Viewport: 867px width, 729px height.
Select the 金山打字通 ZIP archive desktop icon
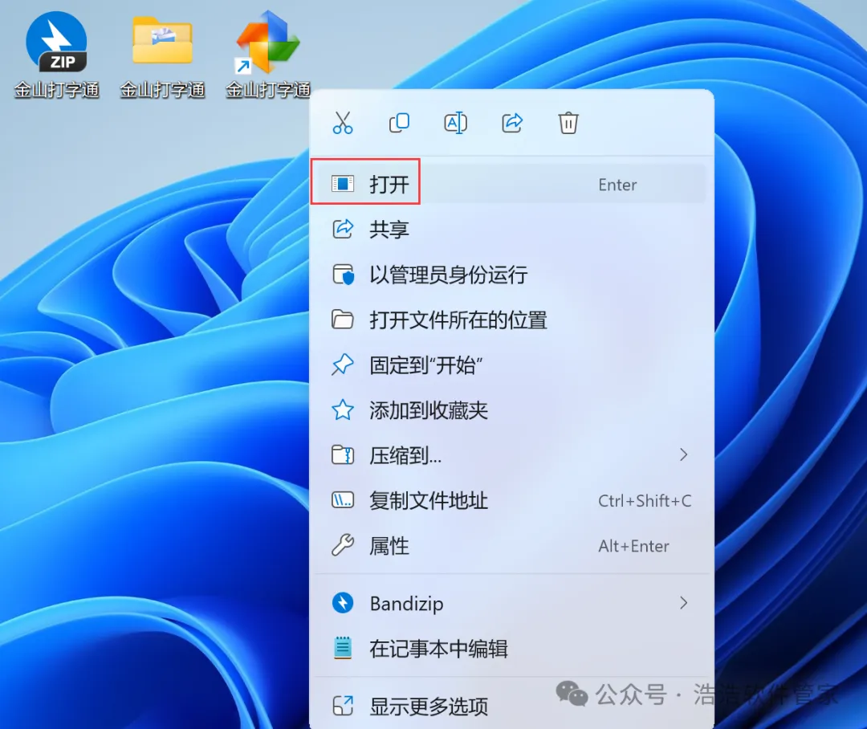click(56, 55)
